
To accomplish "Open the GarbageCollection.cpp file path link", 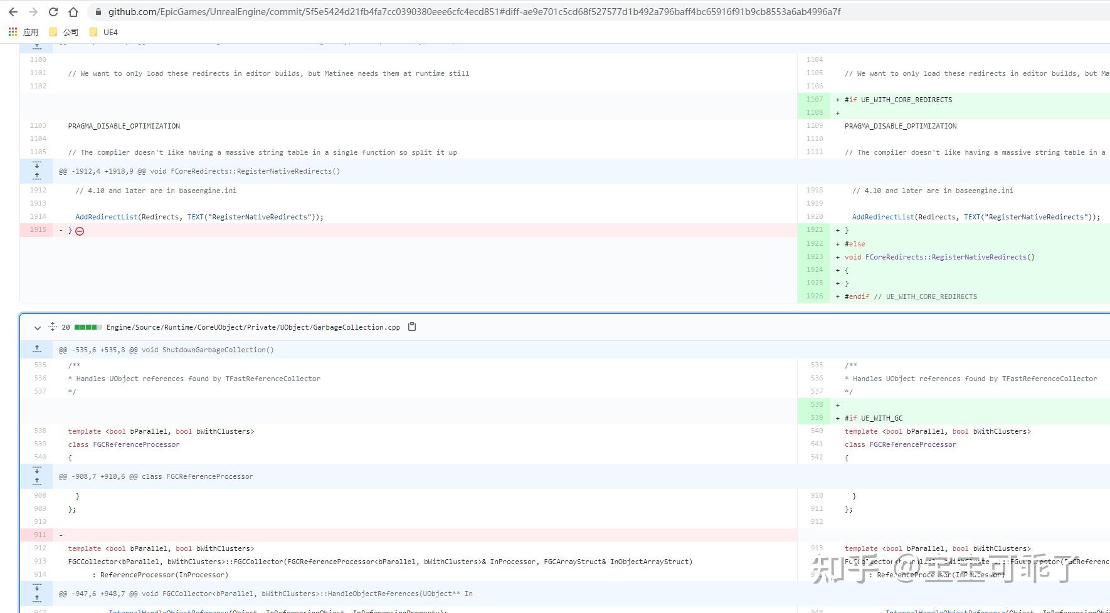I will (x=253, y=327).
